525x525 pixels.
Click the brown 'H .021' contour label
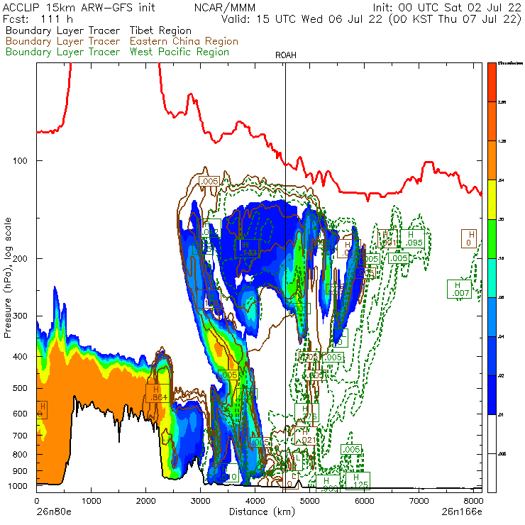pyautogui.click(x=306, y=436)
